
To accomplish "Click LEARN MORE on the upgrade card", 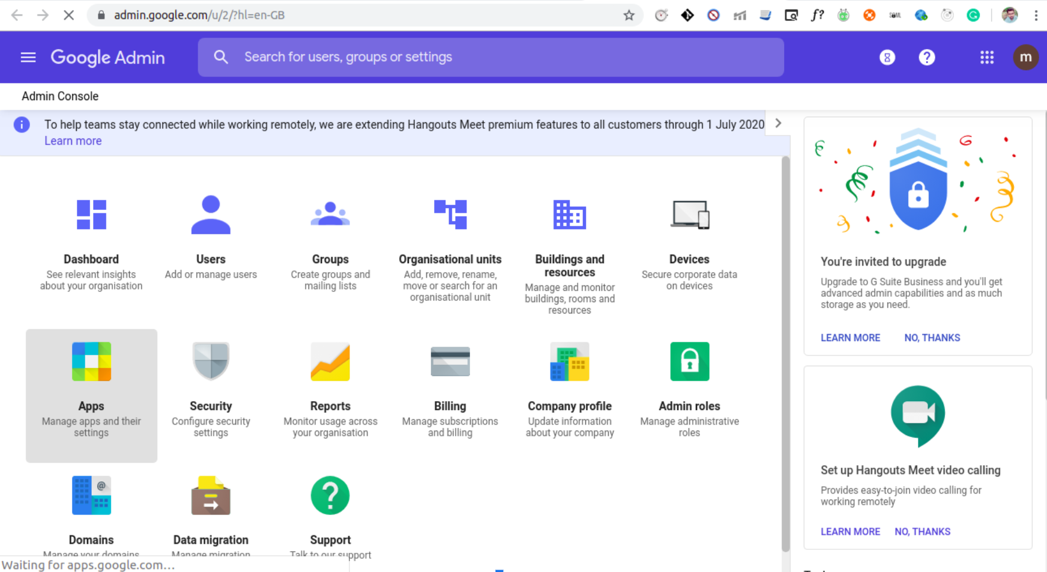I will point(851,338).
